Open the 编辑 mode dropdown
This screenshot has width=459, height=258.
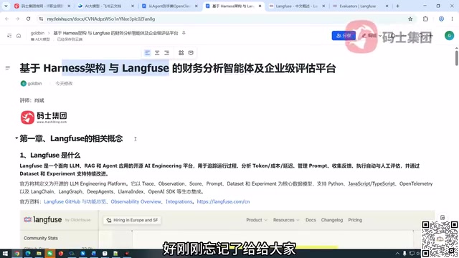pos(372,35)
